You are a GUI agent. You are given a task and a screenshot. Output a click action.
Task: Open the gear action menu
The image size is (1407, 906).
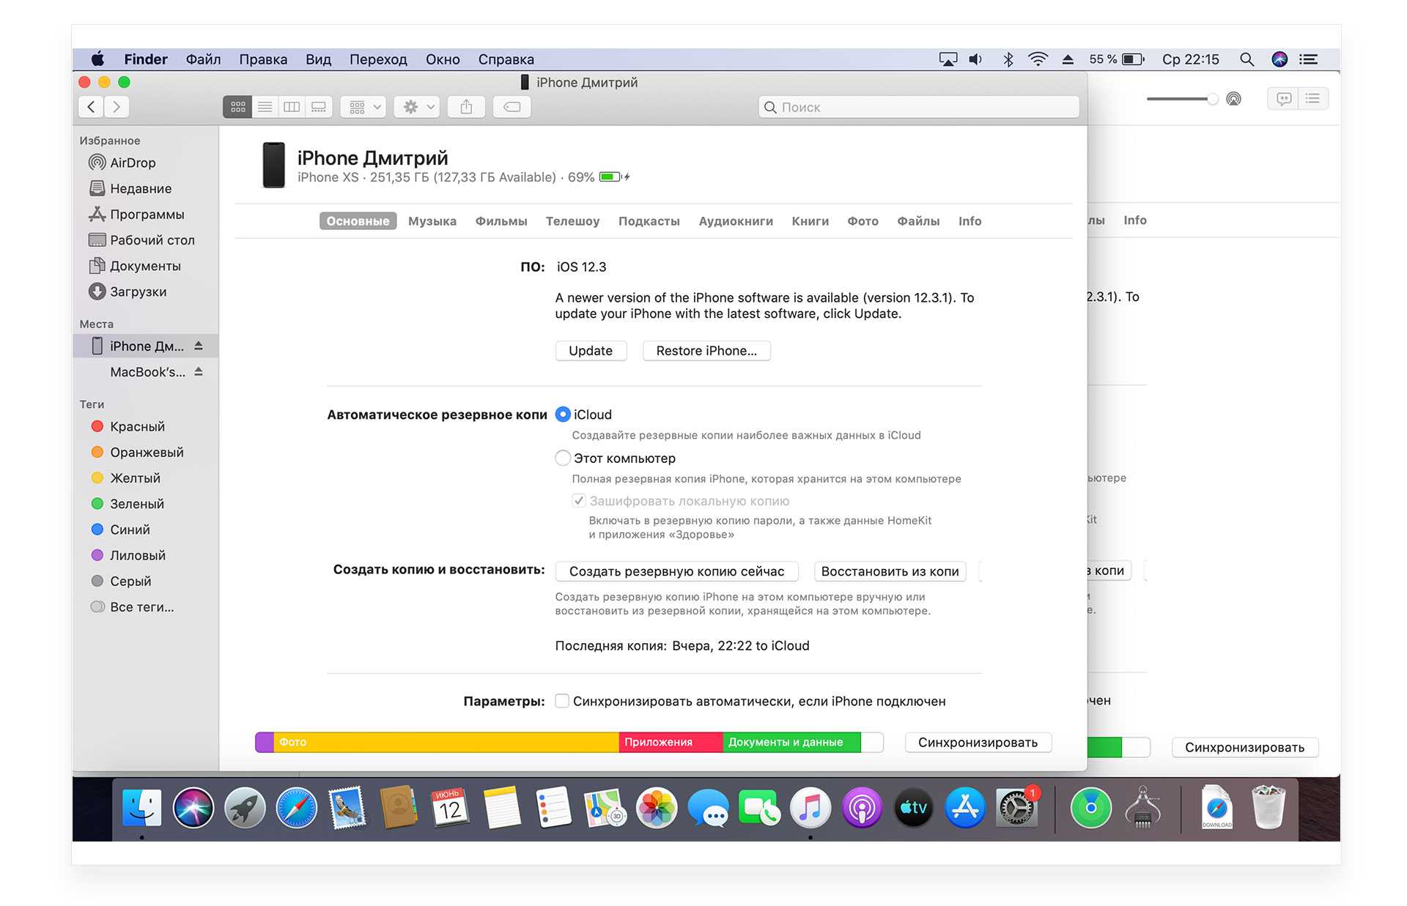point(418,107)
